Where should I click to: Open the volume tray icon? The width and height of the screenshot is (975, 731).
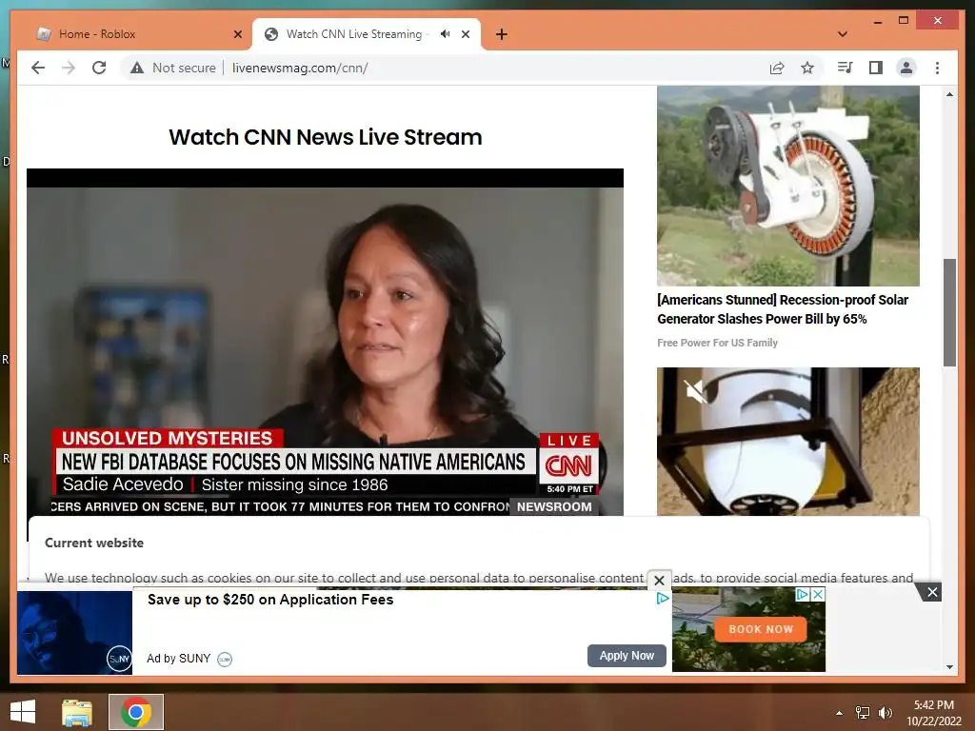point(885,713)
